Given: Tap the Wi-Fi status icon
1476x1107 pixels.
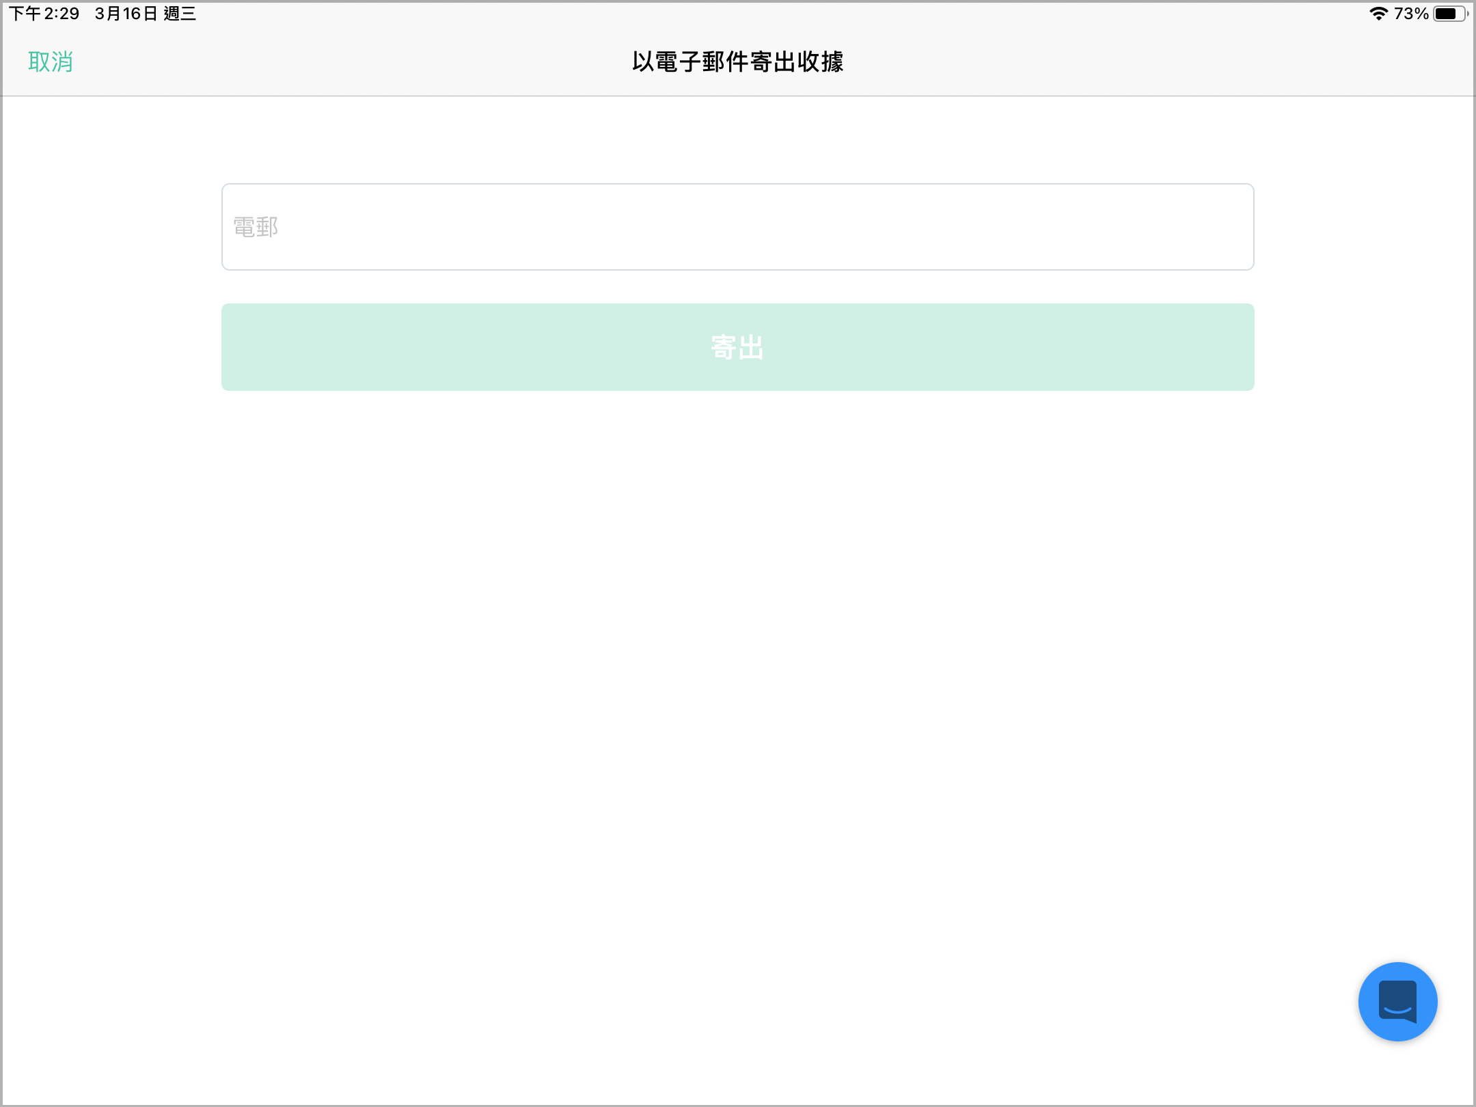Looking at the screenshot, I should point(1378,14).
